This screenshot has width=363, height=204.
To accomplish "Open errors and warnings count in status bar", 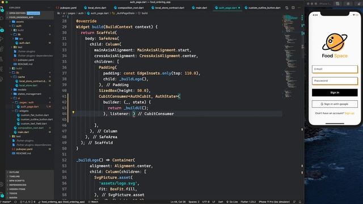I will [x=28, y=202].
